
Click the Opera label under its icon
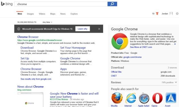click(154, 106)
